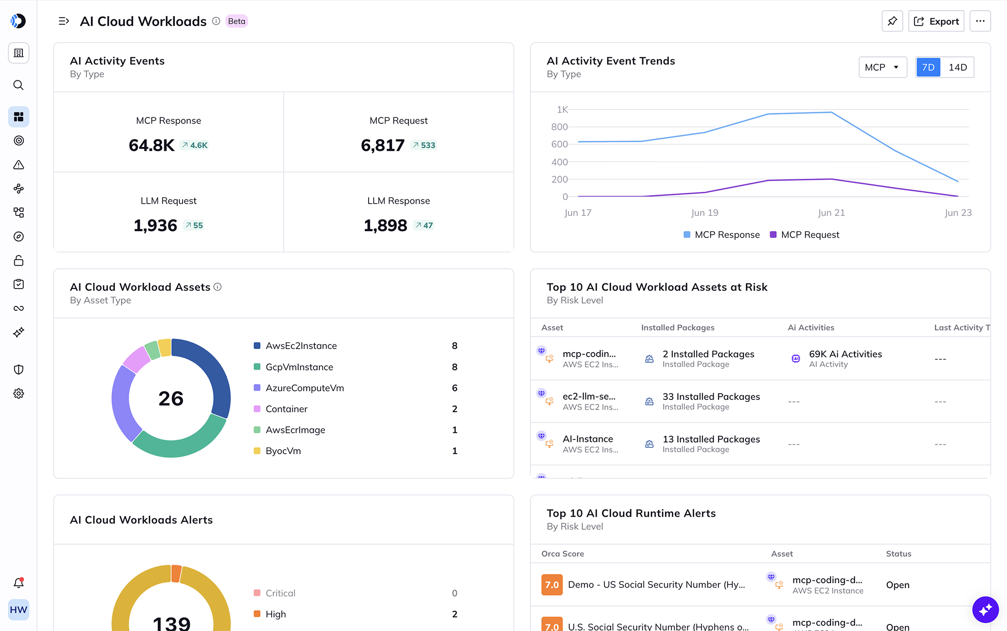
Task: Click the MCP Request 6,817 value
Action: coord(382,145)
